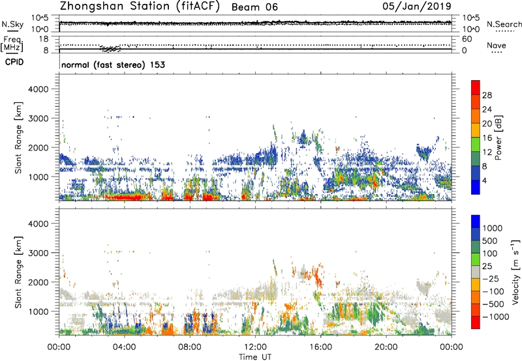The image size is (522, 361).
Task: Click 'normal (fast stereo) 153' text
Action: point(113,65)
